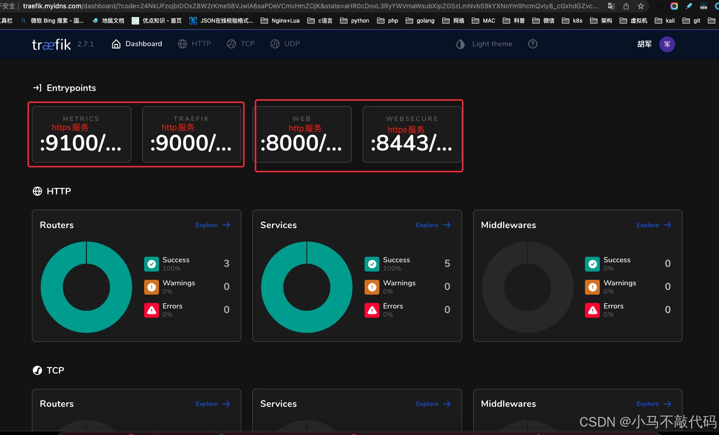Explore TCP Services
Viewport: 719px width, 435px height.
tap(433, 404)
